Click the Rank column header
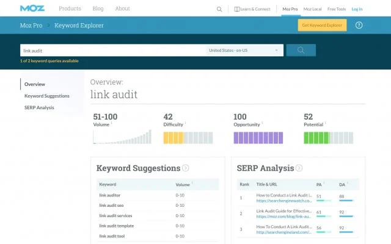391x244 pixels. [x=244, y=184]
